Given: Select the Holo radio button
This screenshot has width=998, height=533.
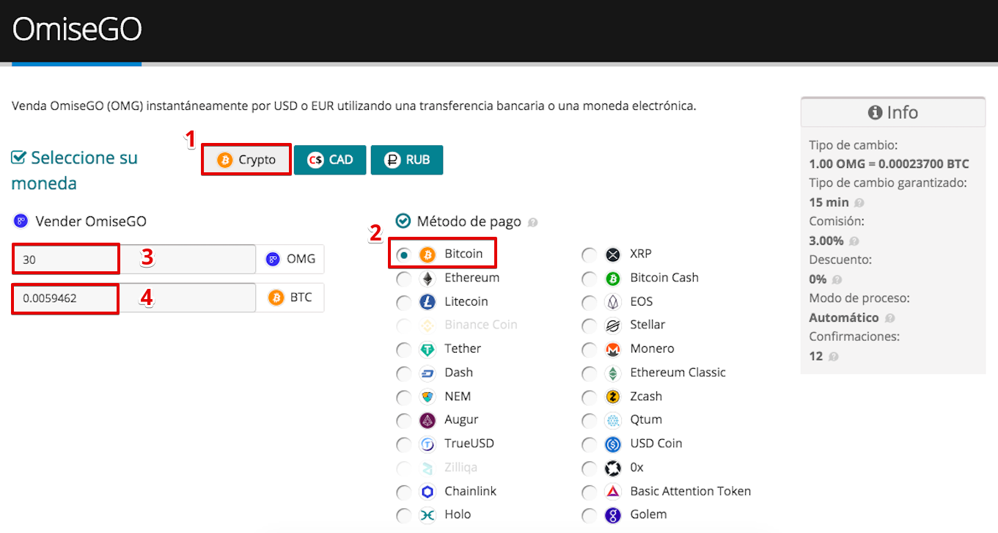Looking at the screenshot, I should point(403,515).
